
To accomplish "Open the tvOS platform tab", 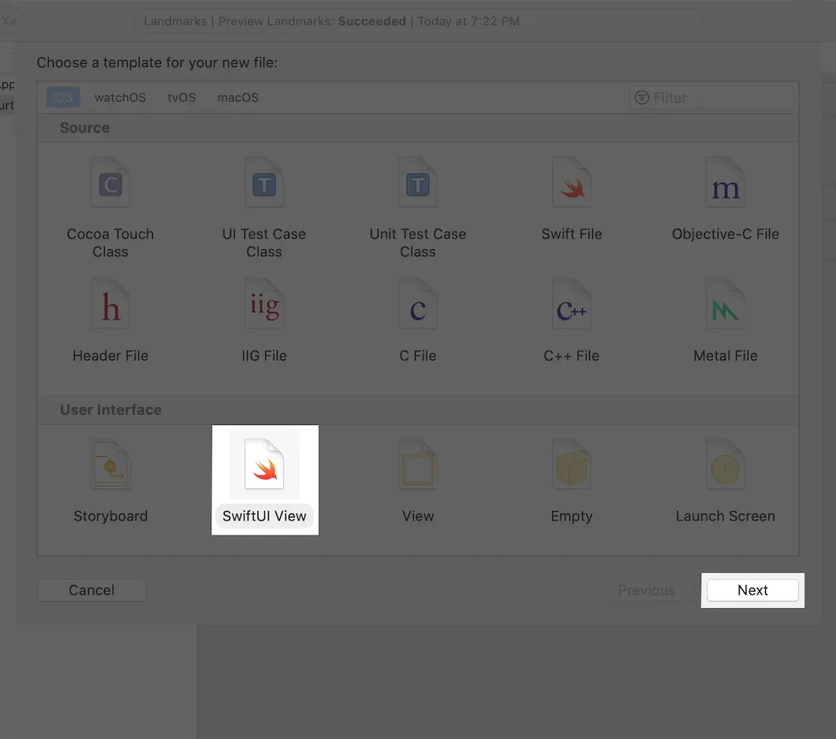I will tap(181, 98).
